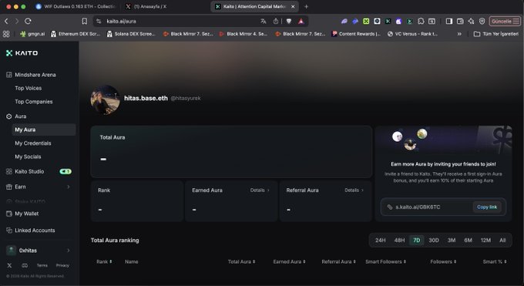Open the Terms link in the footer
524x286 pixels.
point(42,265)
